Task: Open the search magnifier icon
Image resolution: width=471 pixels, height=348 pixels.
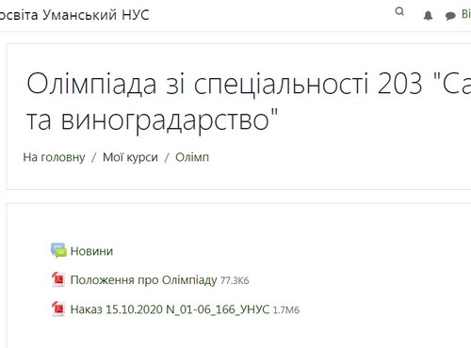Action: [399, 12]
